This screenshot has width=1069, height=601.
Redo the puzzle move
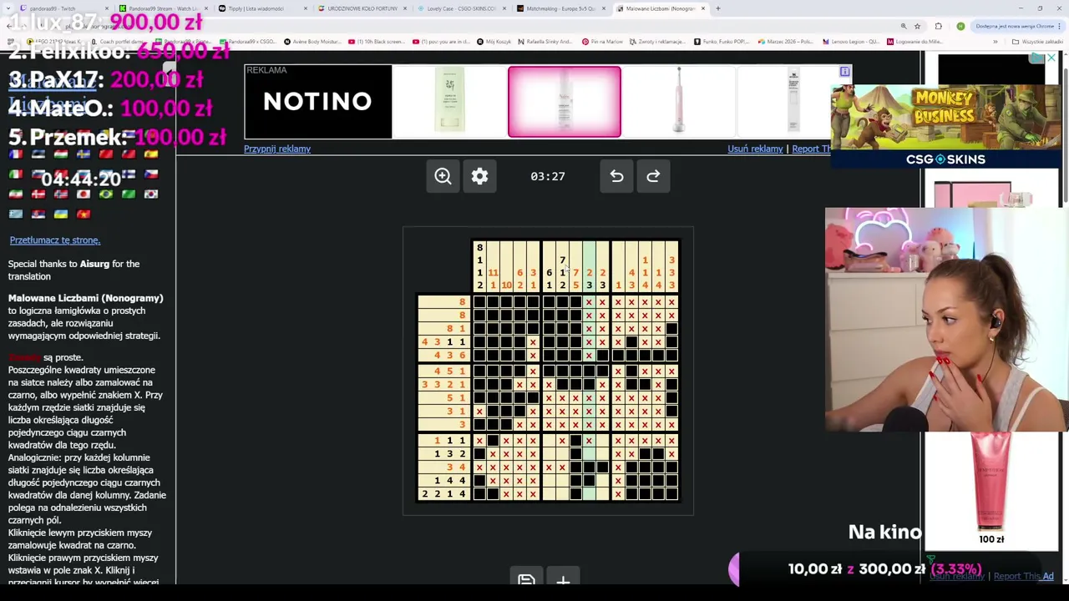653,176
